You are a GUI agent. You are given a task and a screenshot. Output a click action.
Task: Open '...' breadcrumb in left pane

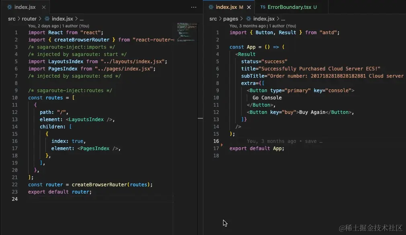pyautogui.click(x=82, y=19)
